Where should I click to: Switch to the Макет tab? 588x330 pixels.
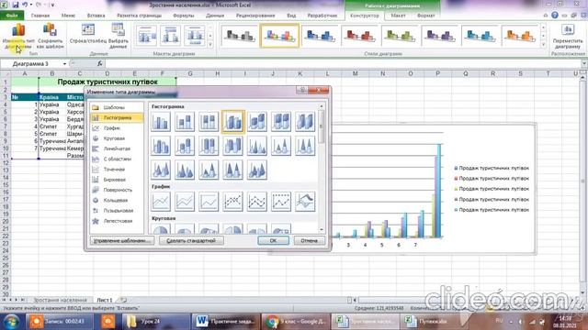(x=398, y=16)
